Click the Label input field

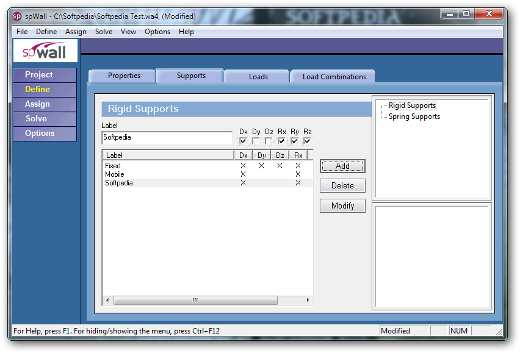(x=167, y=137)
